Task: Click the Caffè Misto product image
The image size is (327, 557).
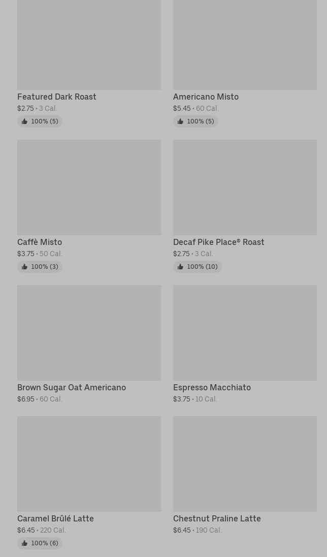Action: pyautogui.click(x=89, y=187)
